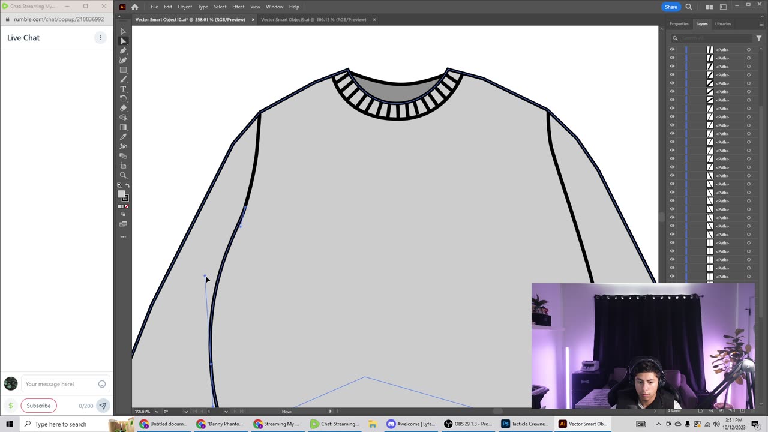768x432 pixels.
Task: Select the Paintbrush tool
Action: coord(123,79)
